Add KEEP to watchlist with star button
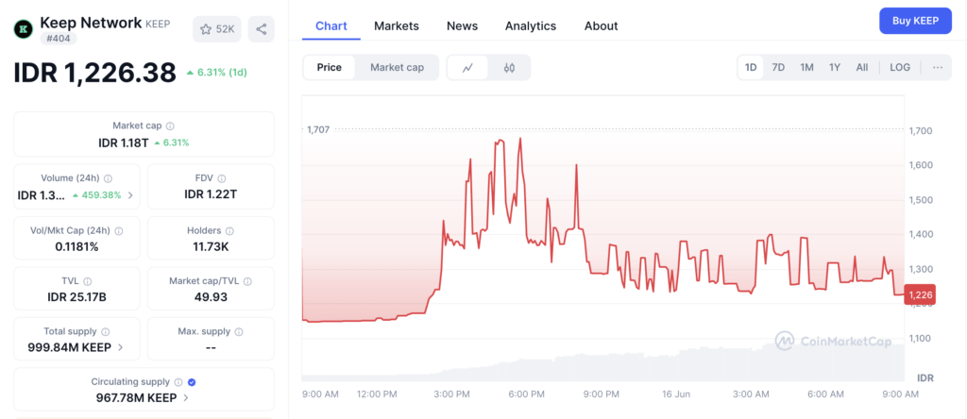Screen dimensions: 967x419 click(x=216, y=29)
